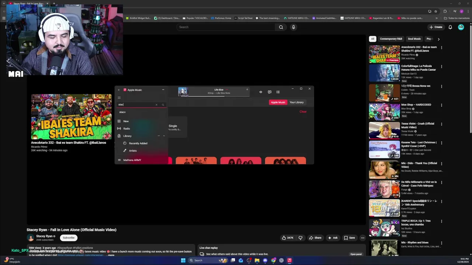
Task: Open De Niño Millonario video title
Action: [419, 184]
